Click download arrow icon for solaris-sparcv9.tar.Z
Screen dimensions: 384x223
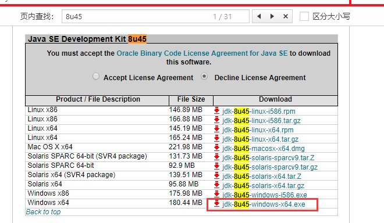pos(216,157)
